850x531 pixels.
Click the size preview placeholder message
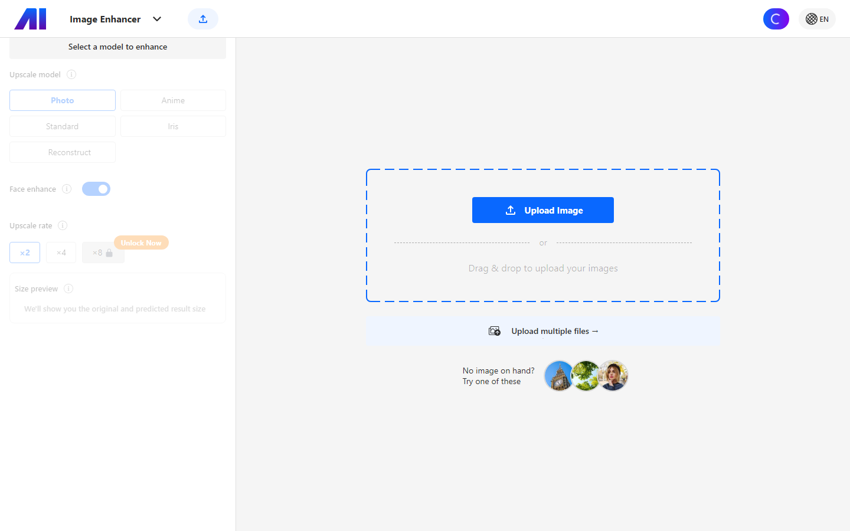pos(115,309)
